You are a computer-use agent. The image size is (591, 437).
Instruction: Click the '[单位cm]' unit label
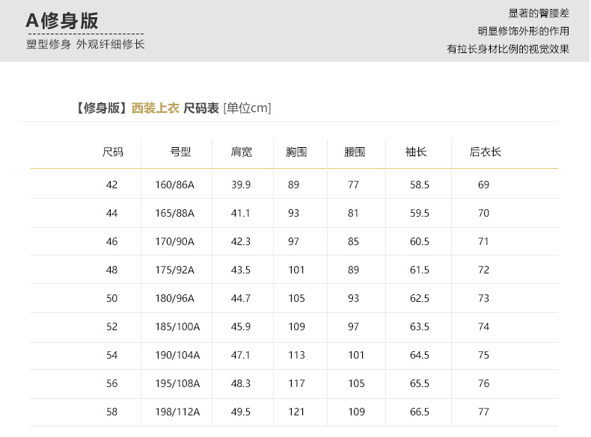coord(248,108)
